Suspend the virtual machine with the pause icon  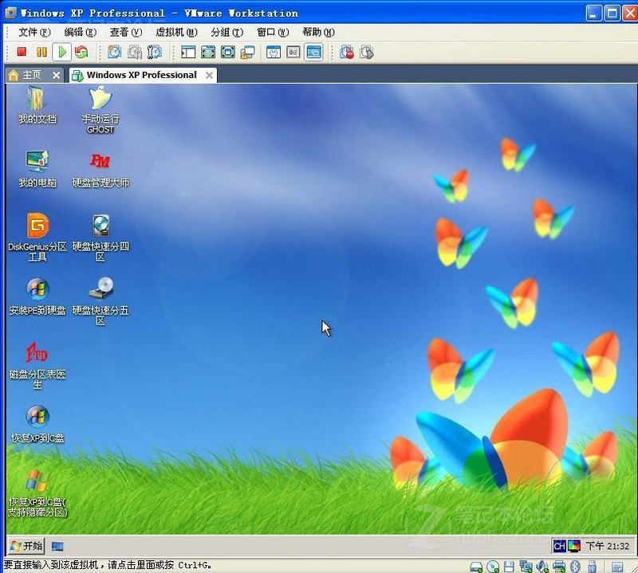click(41, 53)
